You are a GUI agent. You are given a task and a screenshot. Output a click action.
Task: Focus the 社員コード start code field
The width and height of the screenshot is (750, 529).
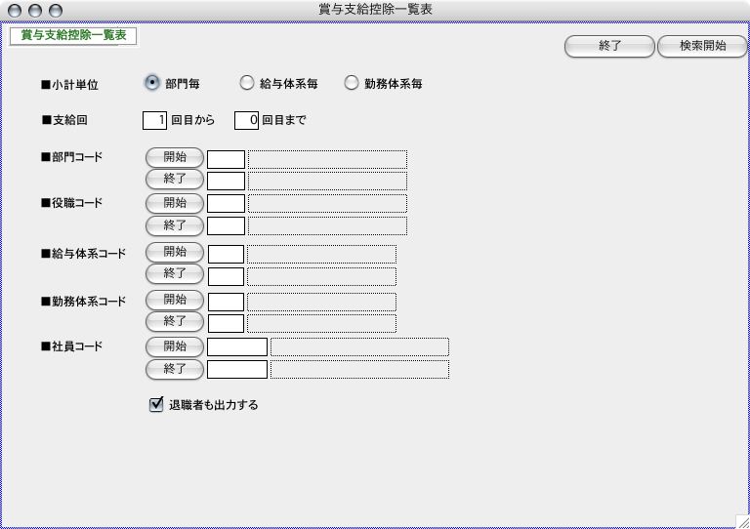pos(237,346)
